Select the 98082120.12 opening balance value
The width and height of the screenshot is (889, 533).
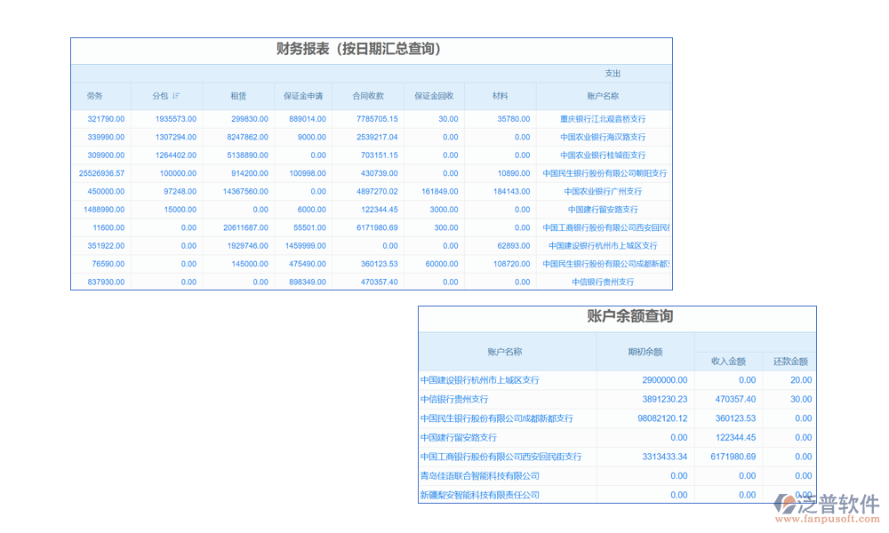pyautogui.click(x=662, y=418)
